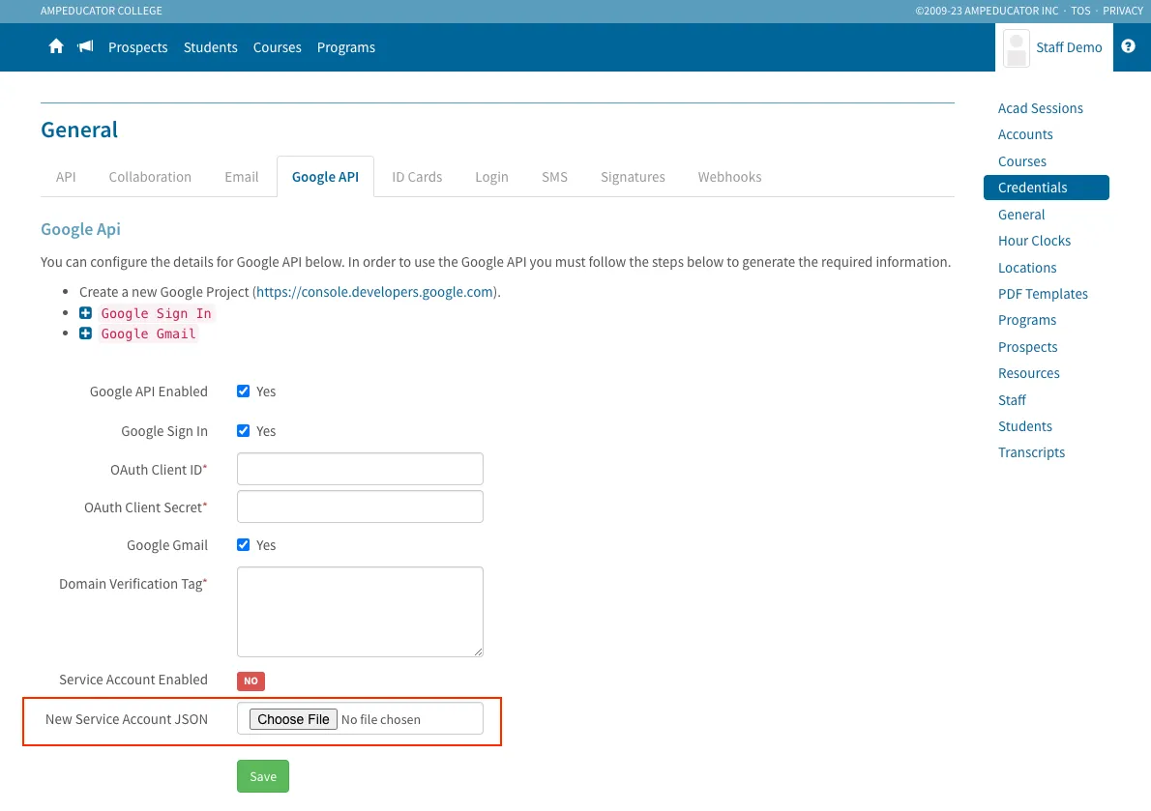This screenshot has width=1151, height=811.
Task: Select the Google API tab
Action: [x=325, y=177]
